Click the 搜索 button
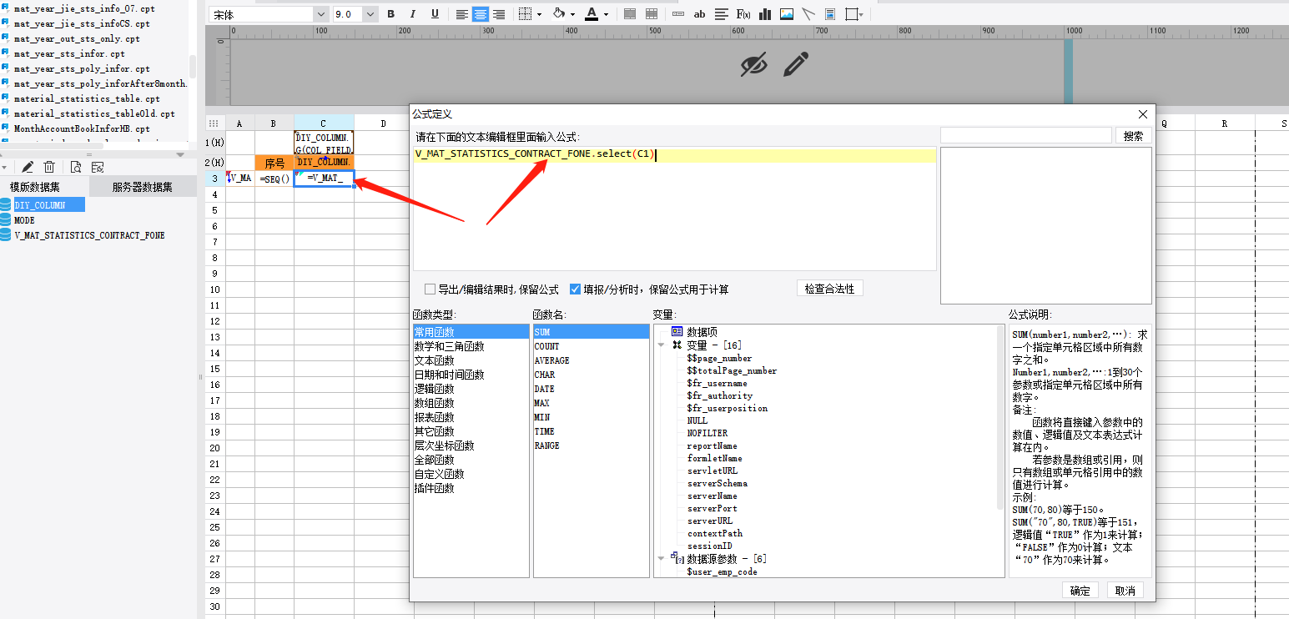Image resolution: width=1289 pixels, height=619 pixels. 1134,136
